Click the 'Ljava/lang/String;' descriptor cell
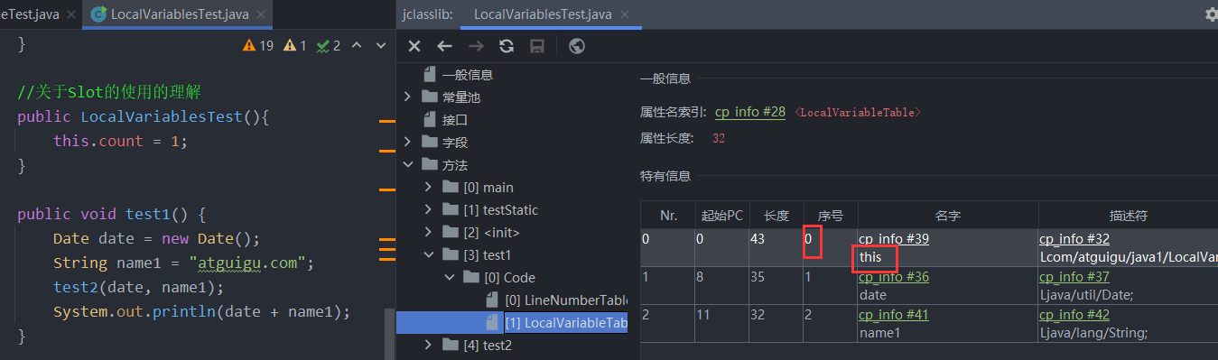This screenshot has height=360, width=1218. (x=1093, y=333)
